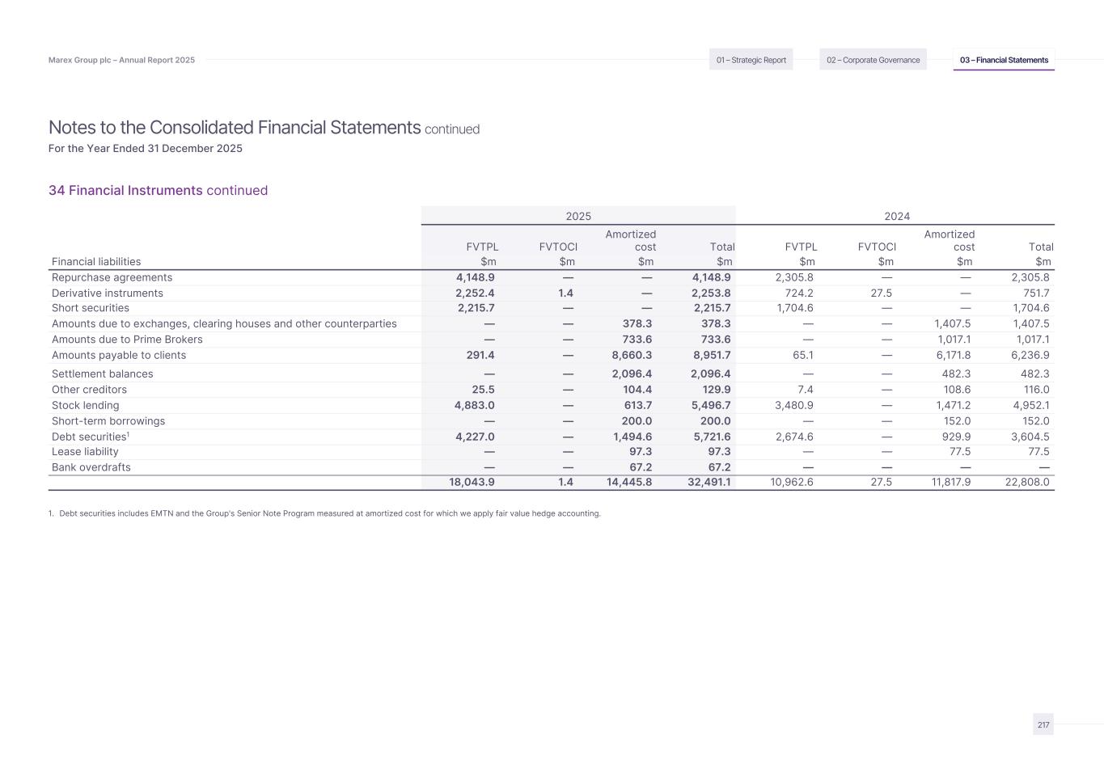Screen dimensions: 1104x781
Task: Click the 2024 grand total 22,808.0
Action: point(1026,482)
